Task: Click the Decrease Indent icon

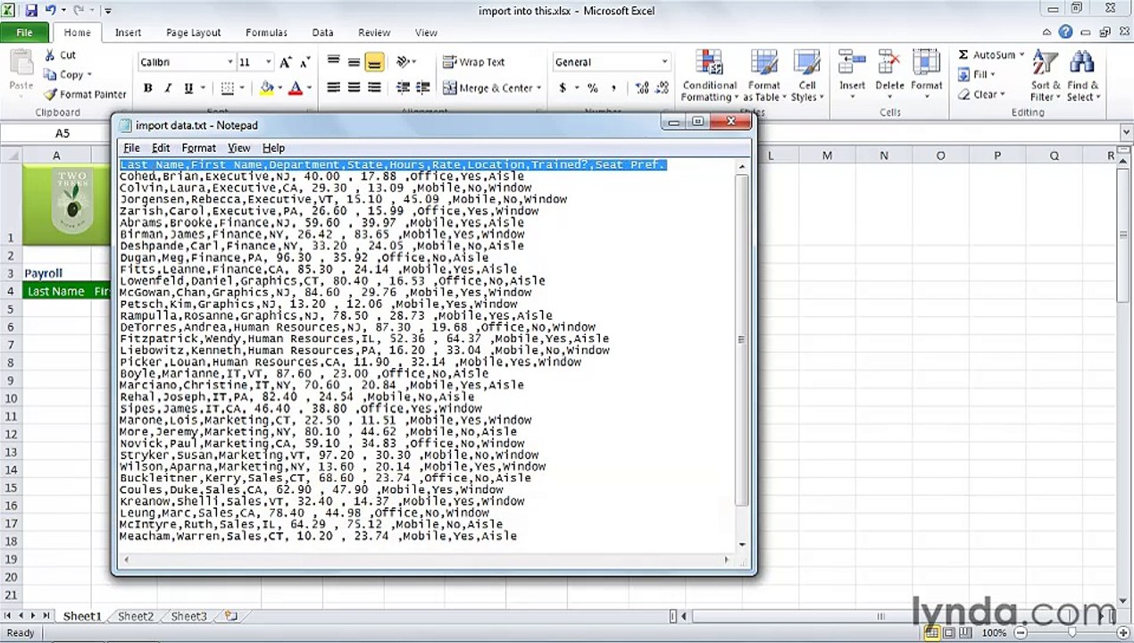Action: point(403,88)
